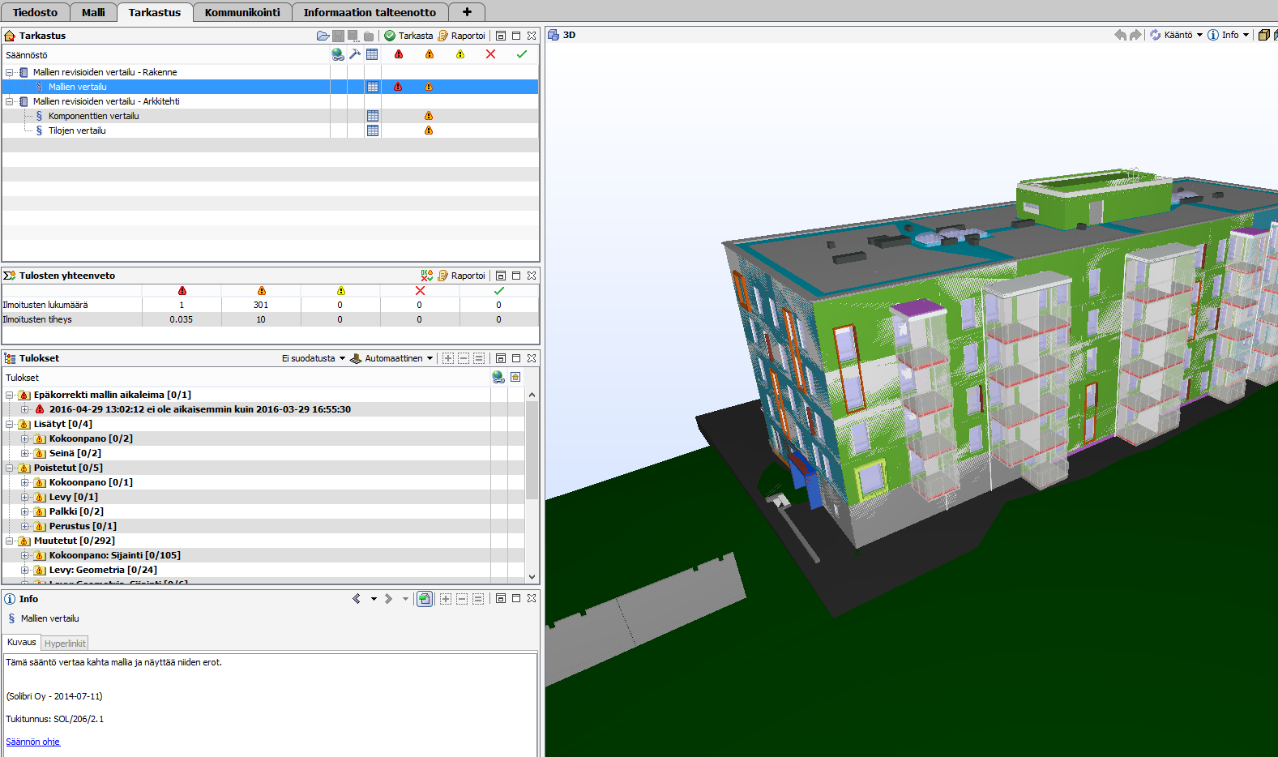1278x757 pixels.
Task: Select the Kuvaus tab in Info panel
Action: click(x=22, y=642)
